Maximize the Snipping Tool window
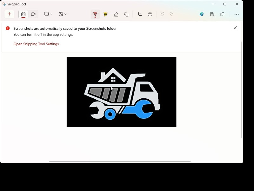Screen dimensions: 254x191 pyautogui.click(x=225, y=4)
